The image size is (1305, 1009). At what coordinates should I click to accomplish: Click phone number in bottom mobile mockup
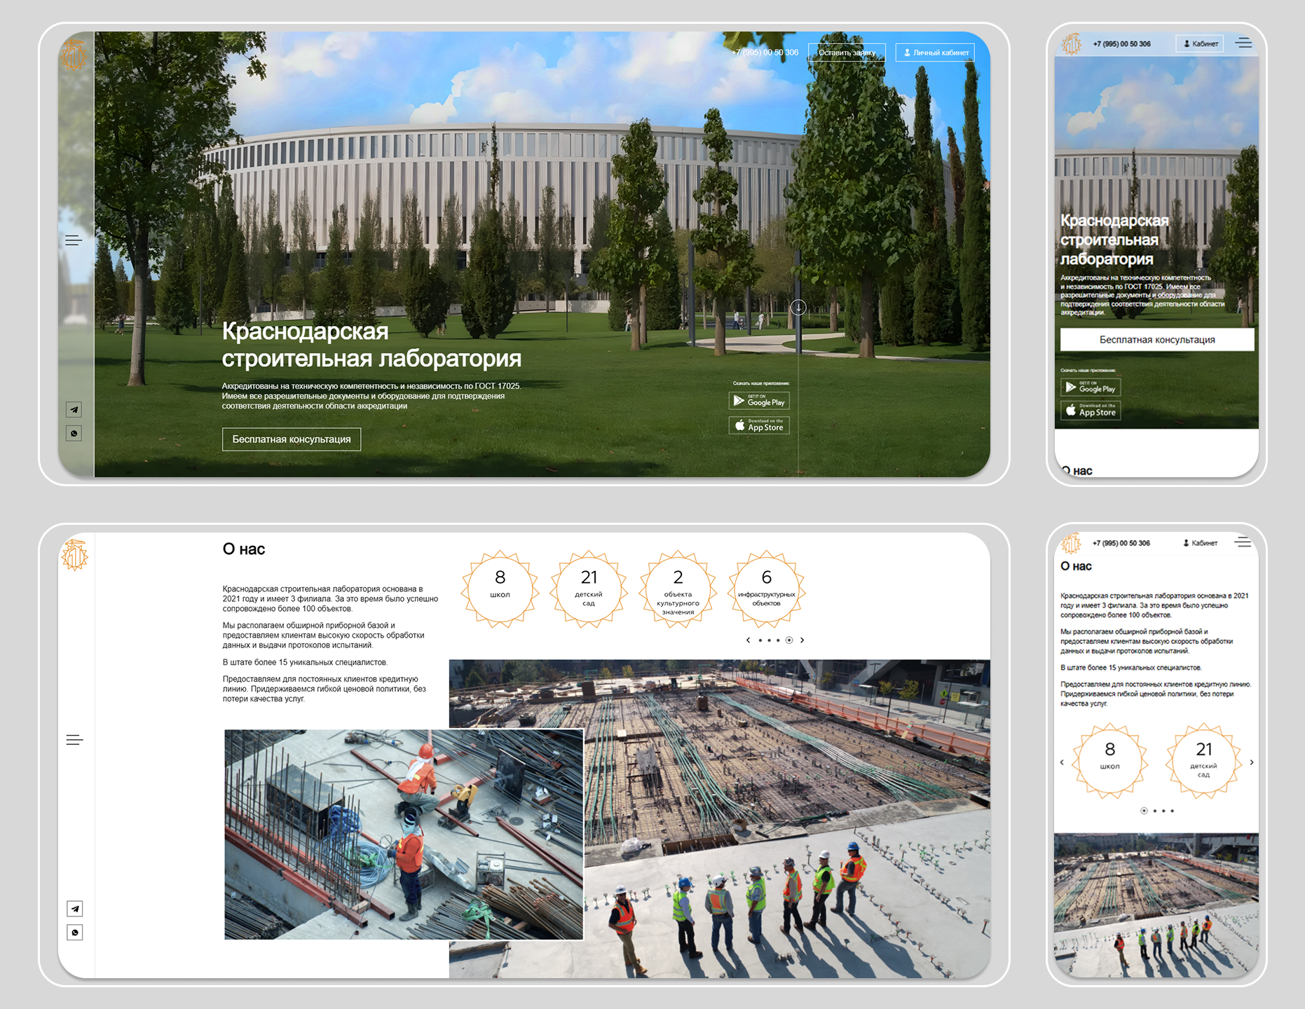1121,543
